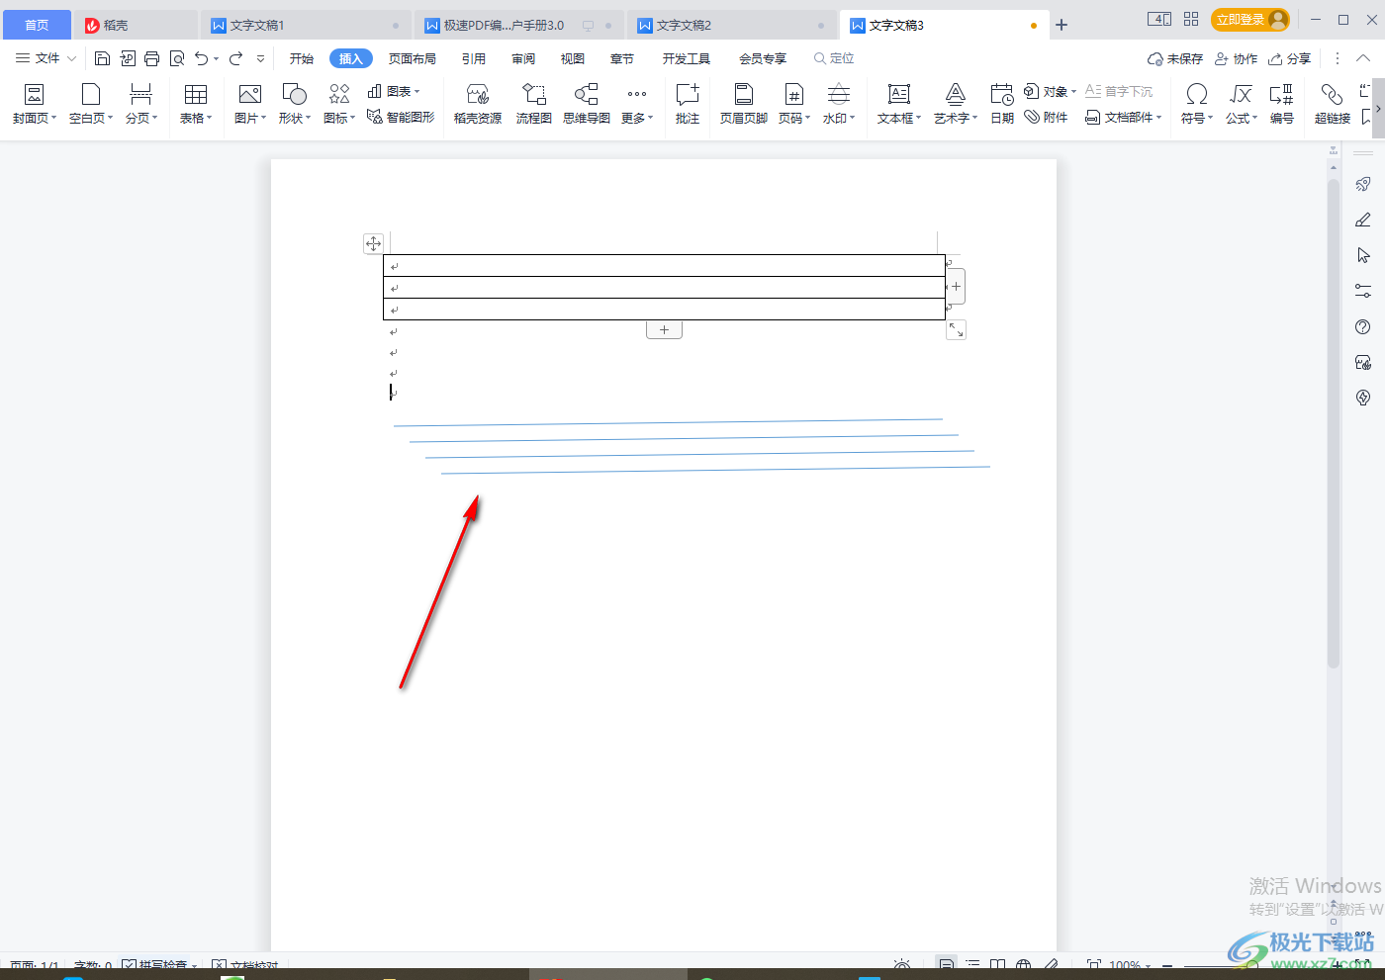Click the print icon in quick access bar

pyautogui.click(x=151, y=58)
